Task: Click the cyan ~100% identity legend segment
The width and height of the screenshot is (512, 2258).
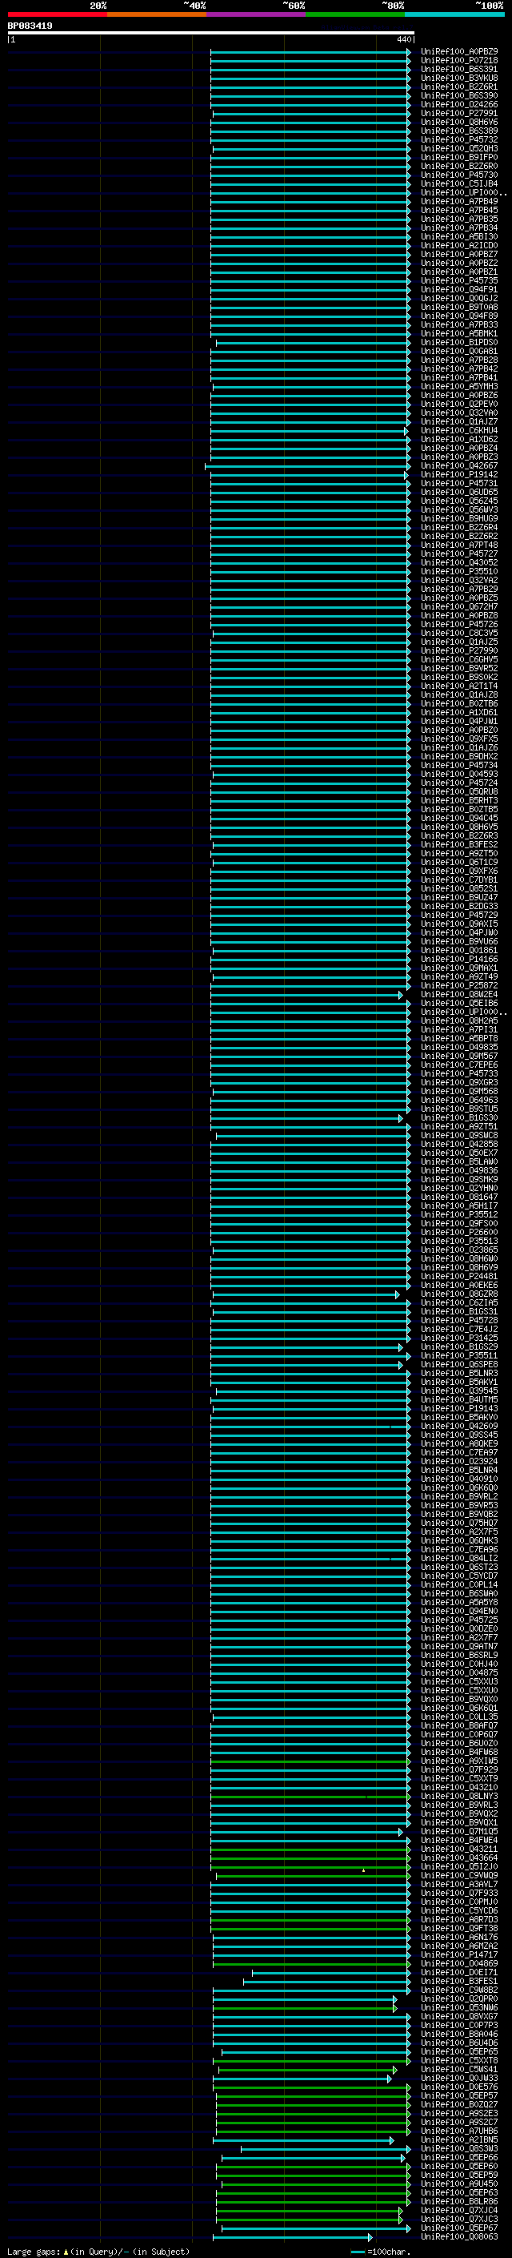Action: click(455, 14)
